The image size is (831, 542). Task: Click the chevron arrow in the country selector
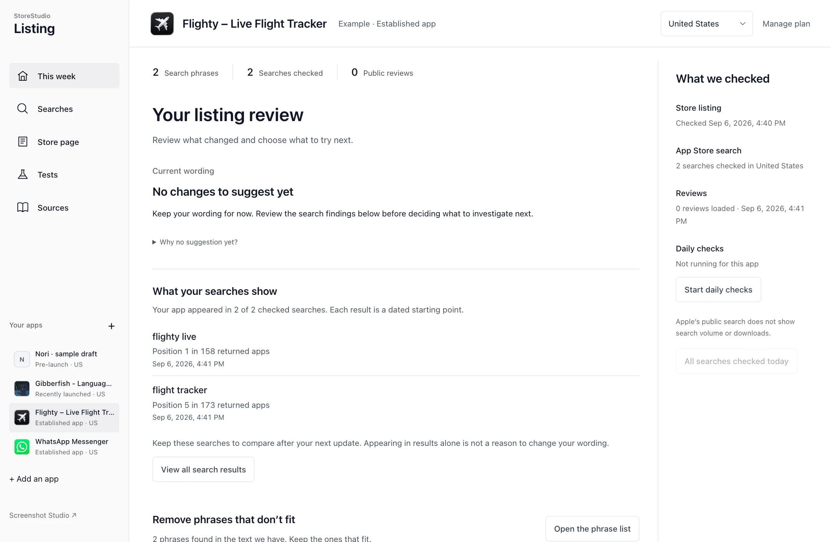[743, 24]
